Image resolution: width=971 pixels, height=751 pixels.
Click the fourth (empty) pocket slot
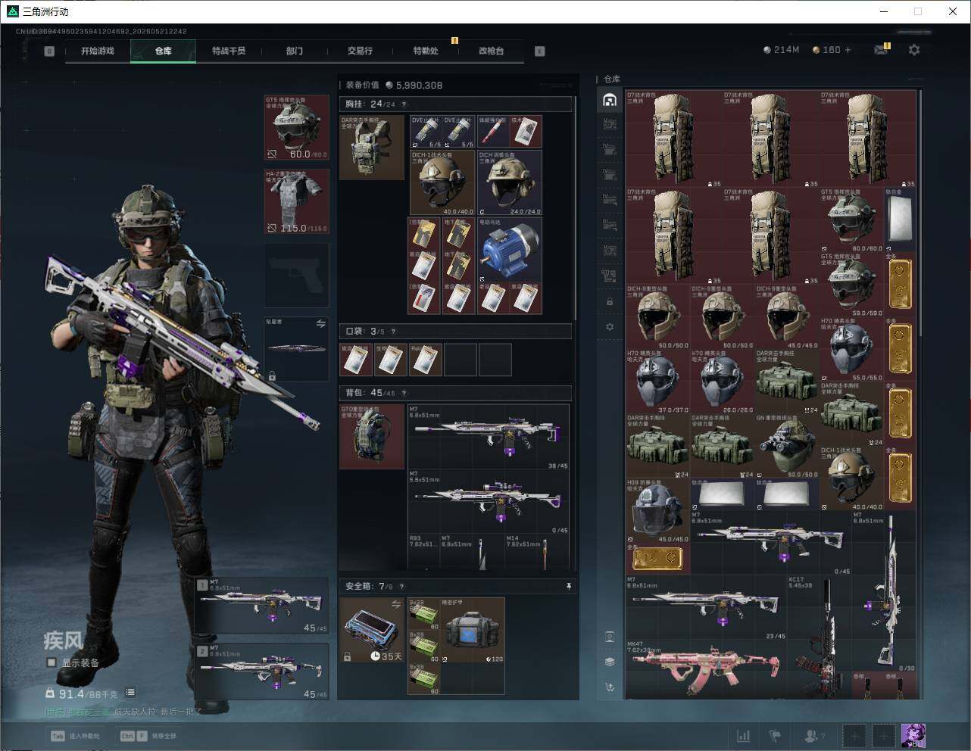click(460, 360)
